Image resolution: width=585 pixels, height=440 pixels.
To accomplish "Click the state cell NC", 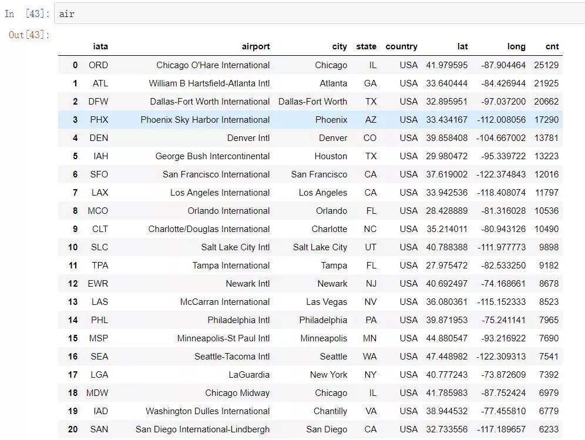I will pyautogui.click(x=370, y=229).
